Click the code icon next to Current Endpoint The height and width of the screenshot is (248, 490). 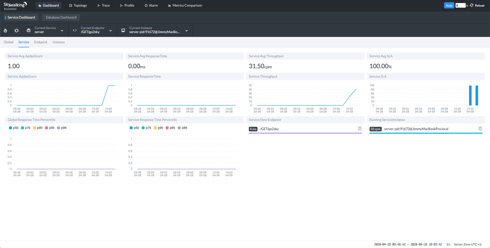coord(75,30)
